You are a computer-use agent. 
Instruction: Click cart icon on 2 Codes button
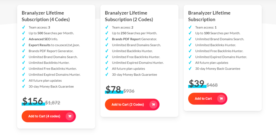tap(153, 104)
